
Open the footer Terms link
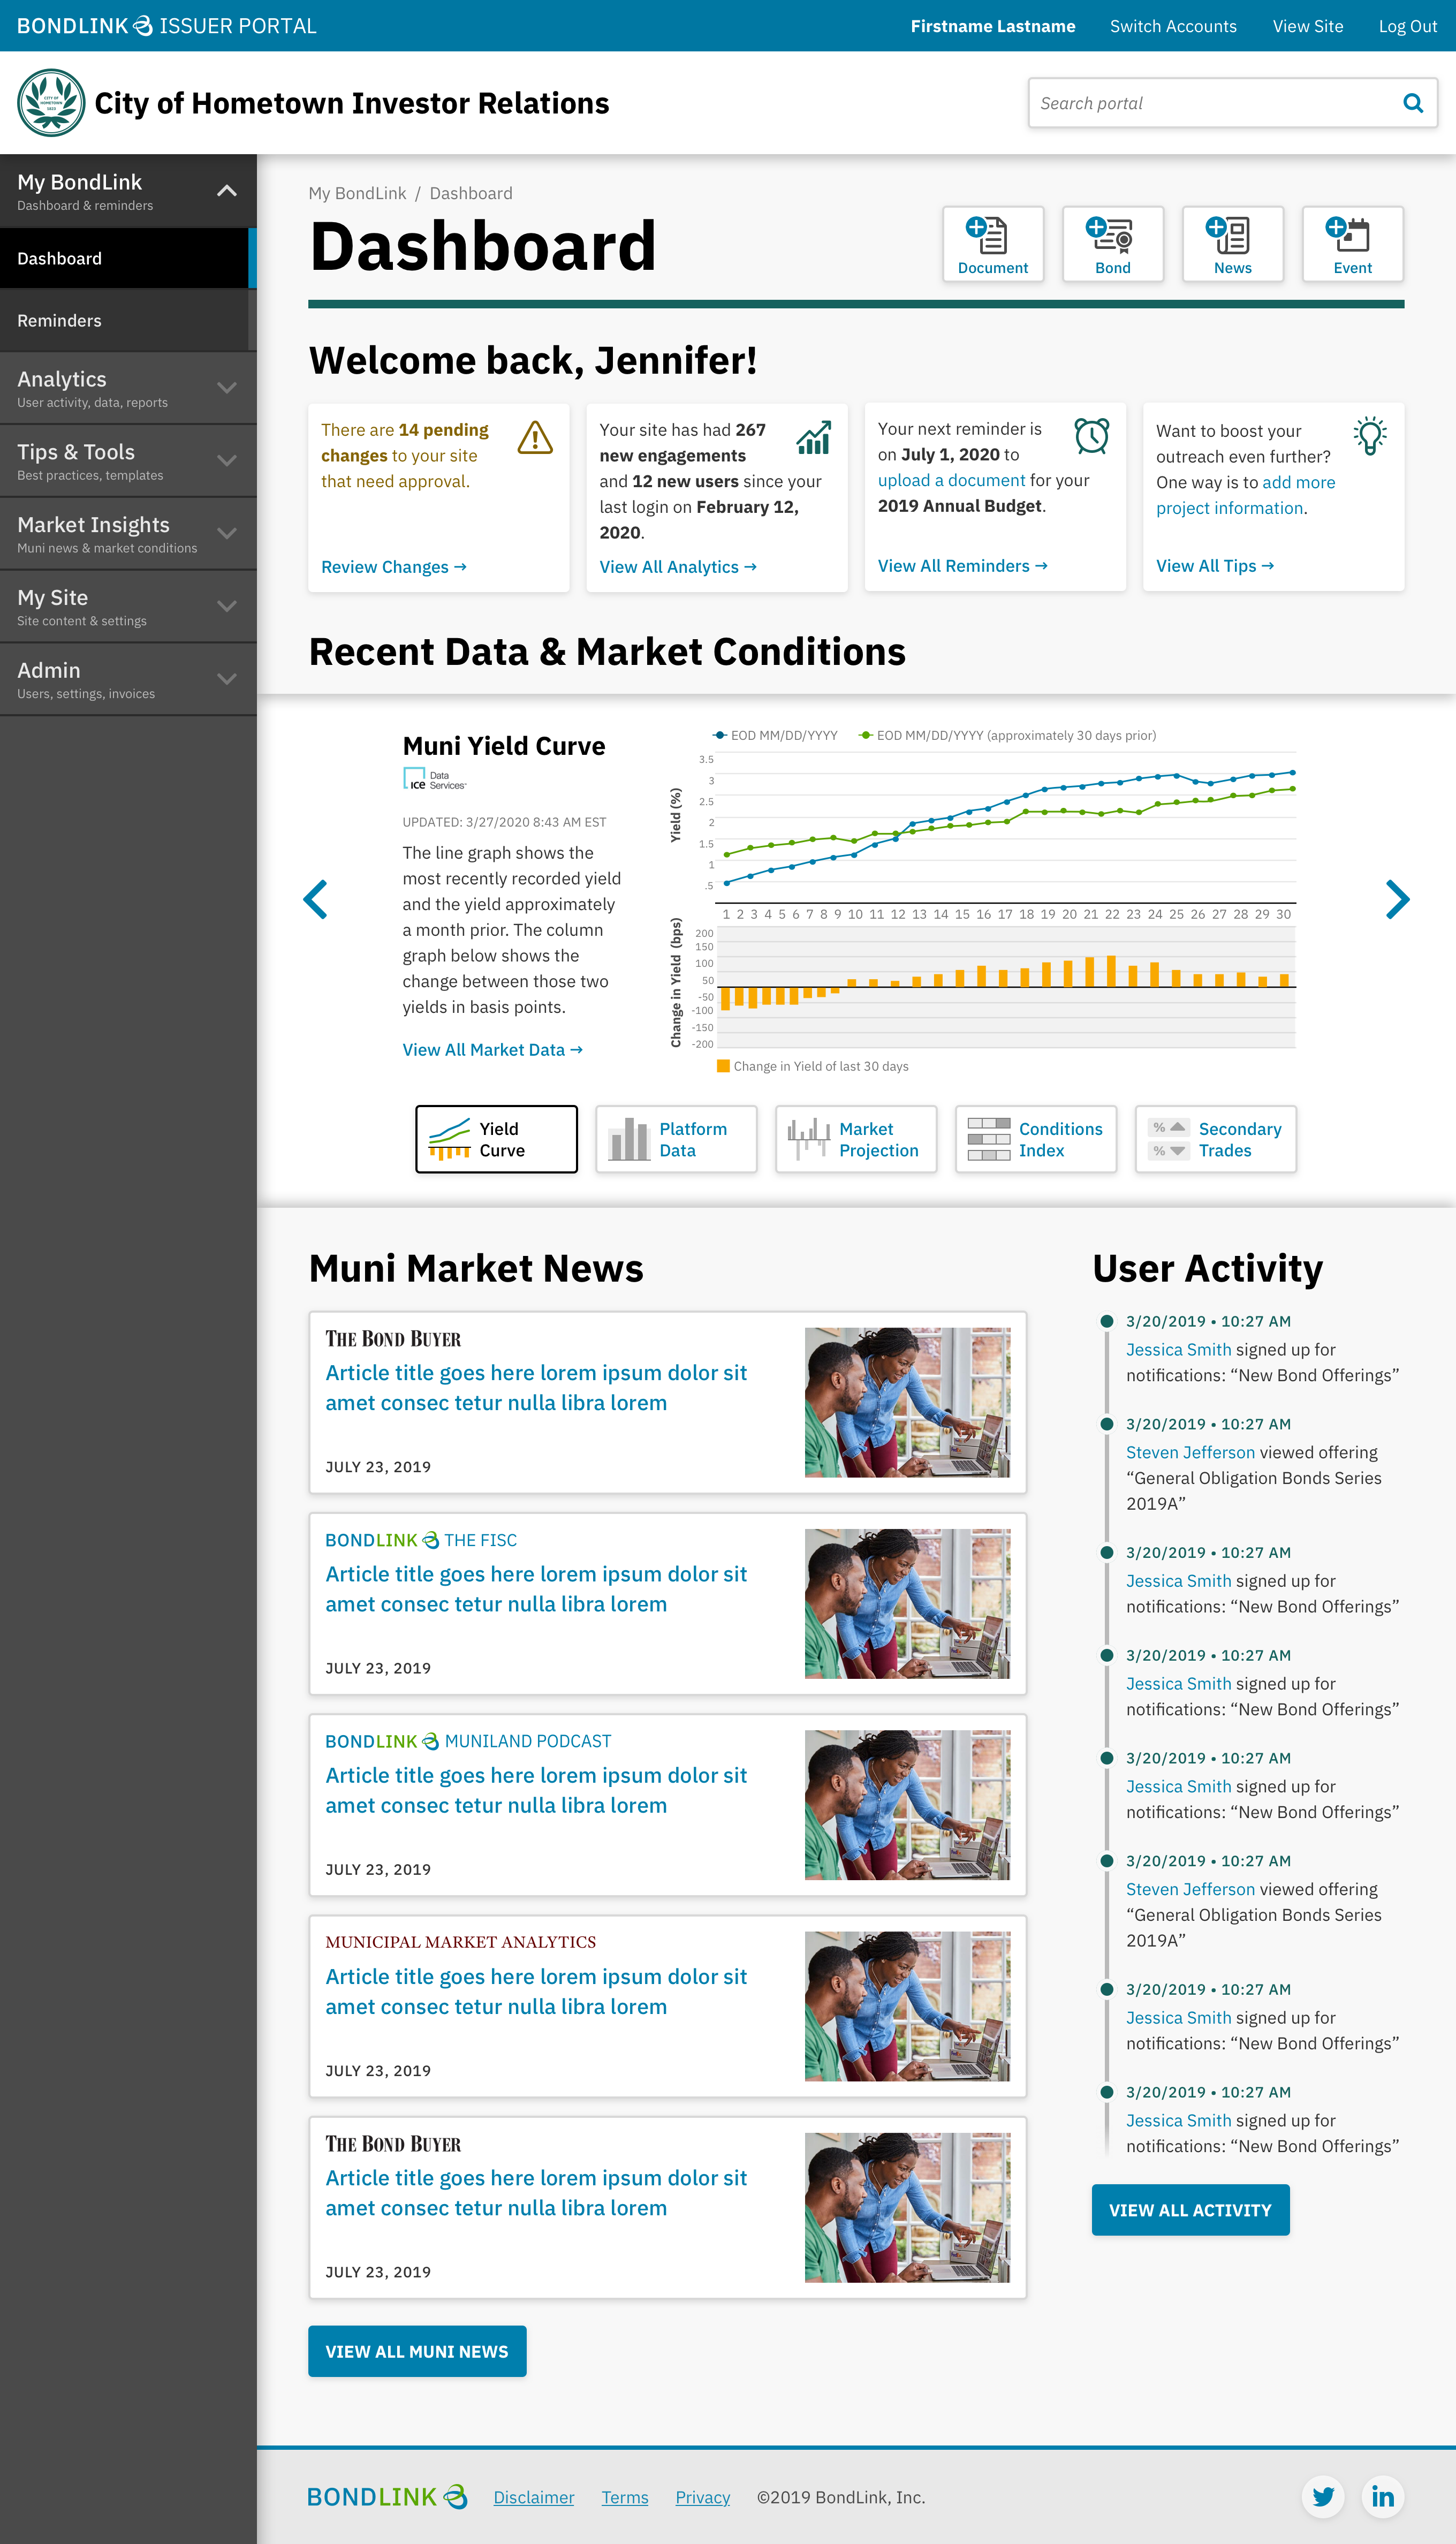625,2497
